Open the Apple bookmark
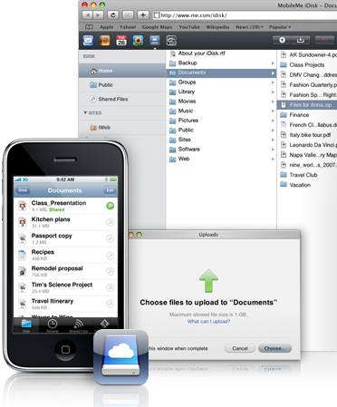Viewport: 337px width, 407px height. [x=106, y=27]
